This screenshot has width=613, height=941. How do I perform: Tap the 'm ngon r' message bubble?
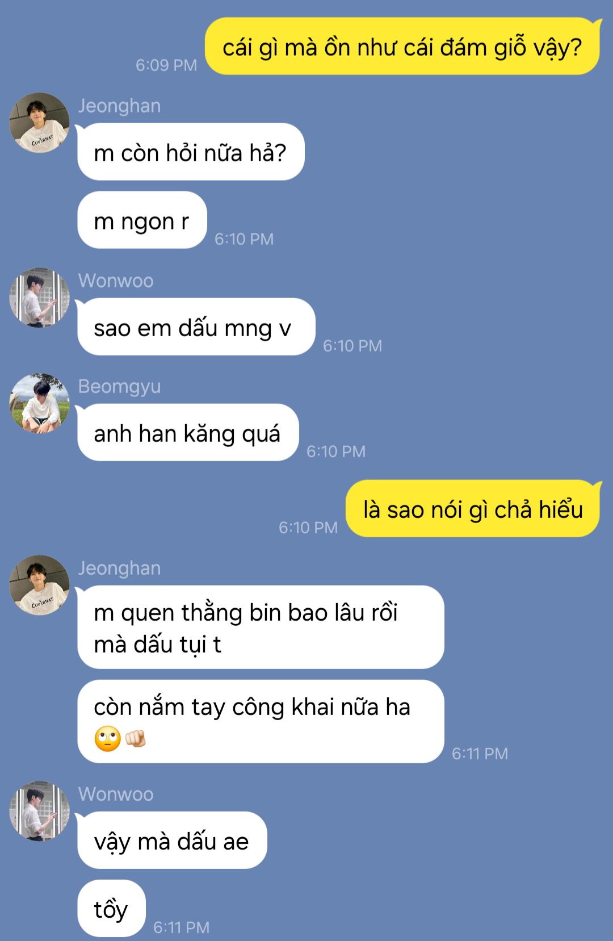(x=142, y=220)
